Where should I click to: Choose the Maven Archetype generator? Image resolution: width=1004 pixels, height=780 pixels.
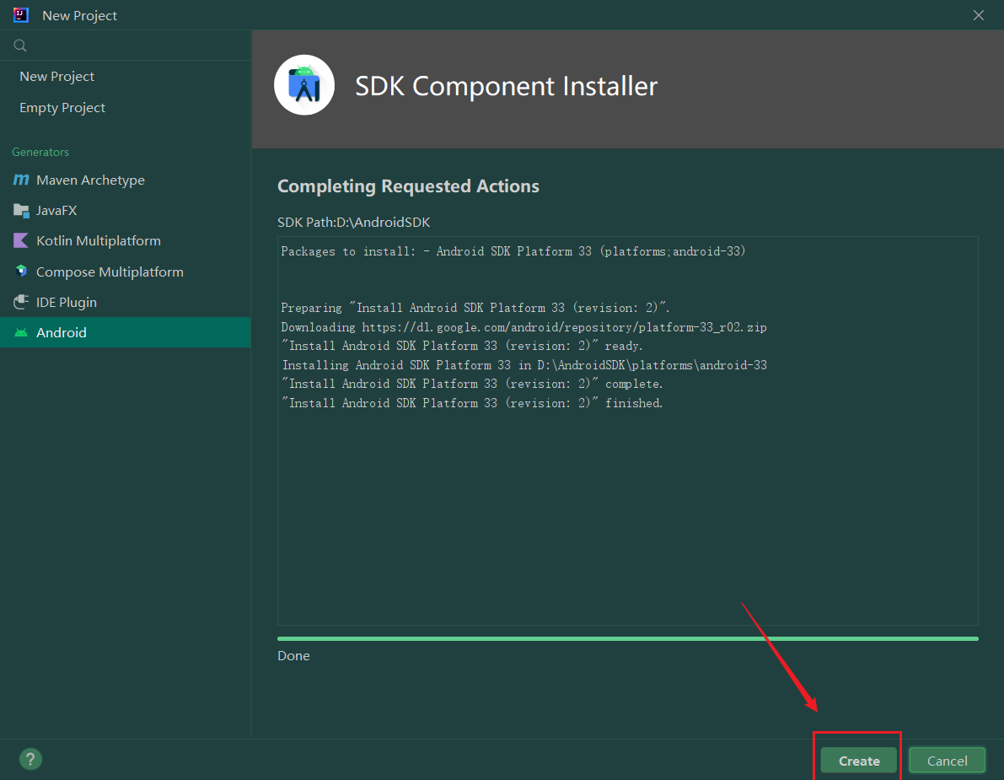pos(126,180)
